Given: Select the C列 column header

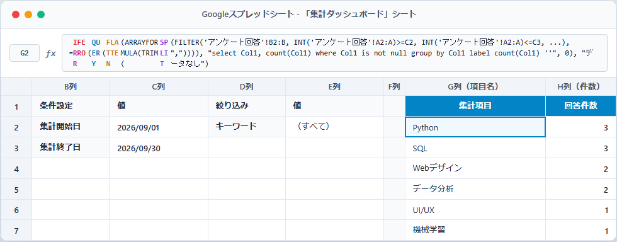Looking at the screenshot, I should (159, 87).
